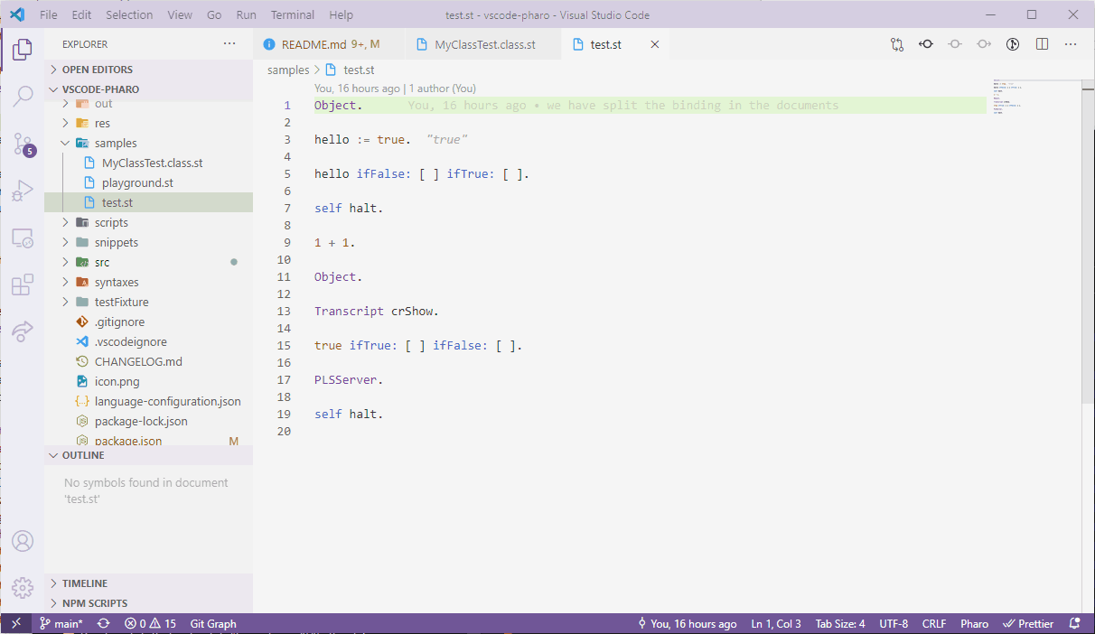Viewport: 1095px width, 634px height.
Task: Click the next revision icon in editor toolbar
Action: point(984,43)
